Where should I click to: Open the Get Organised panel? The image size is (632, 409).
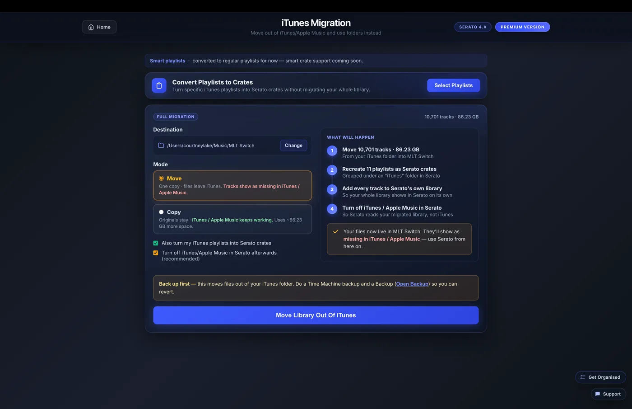point(600,377)
